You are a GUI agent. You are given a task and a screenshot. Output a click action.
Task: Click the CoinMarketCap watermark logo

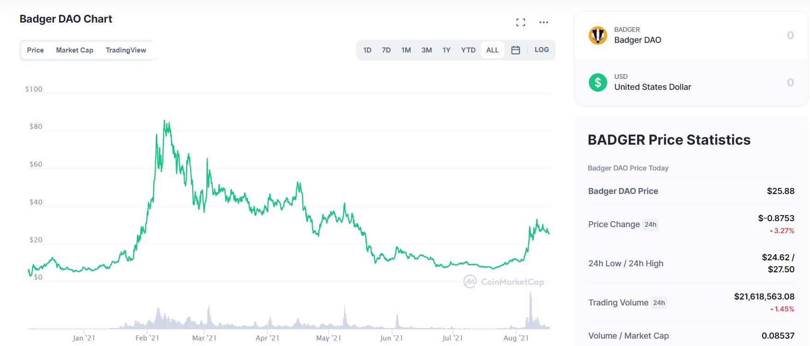[470, 281]
